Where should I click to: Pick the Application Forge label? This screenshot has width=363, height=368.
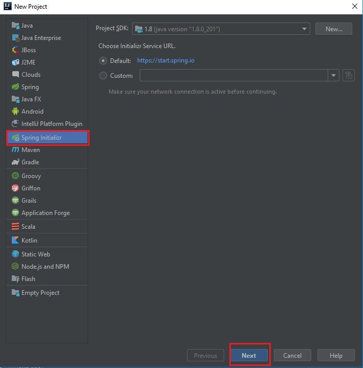point(46,213)
